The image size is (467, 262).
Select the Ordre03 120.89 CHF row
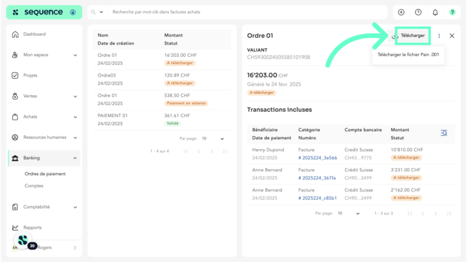tap(162, 79)
